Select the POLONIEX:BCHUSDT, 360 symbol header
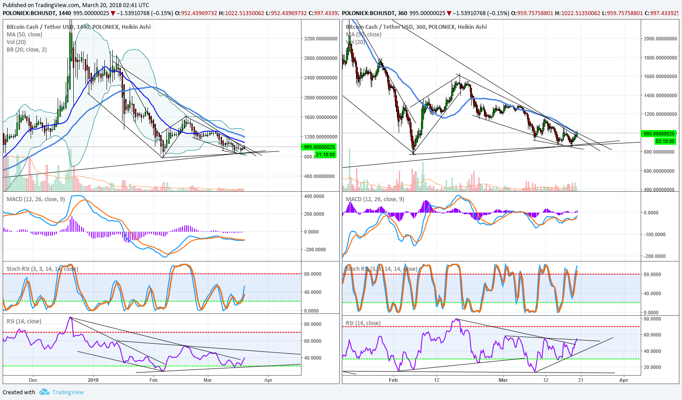 click(375, 13)
